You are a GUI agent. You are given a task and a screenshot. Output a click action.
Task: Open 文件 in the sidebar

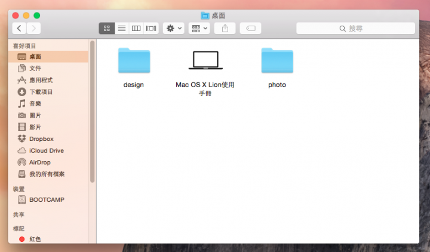[48, 68]
